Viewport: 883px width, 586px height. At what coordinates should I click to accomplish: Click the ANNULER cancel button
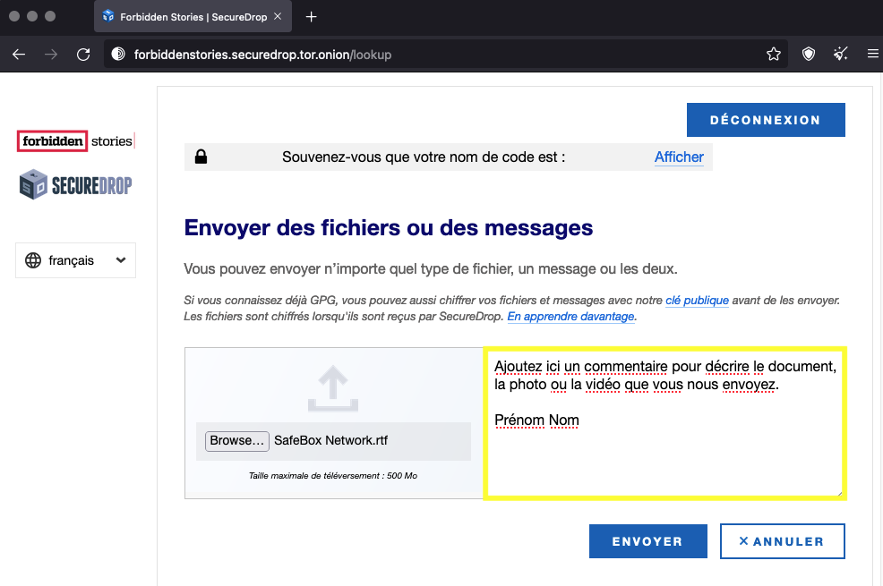pyautogui.click(x=782, y=541)
